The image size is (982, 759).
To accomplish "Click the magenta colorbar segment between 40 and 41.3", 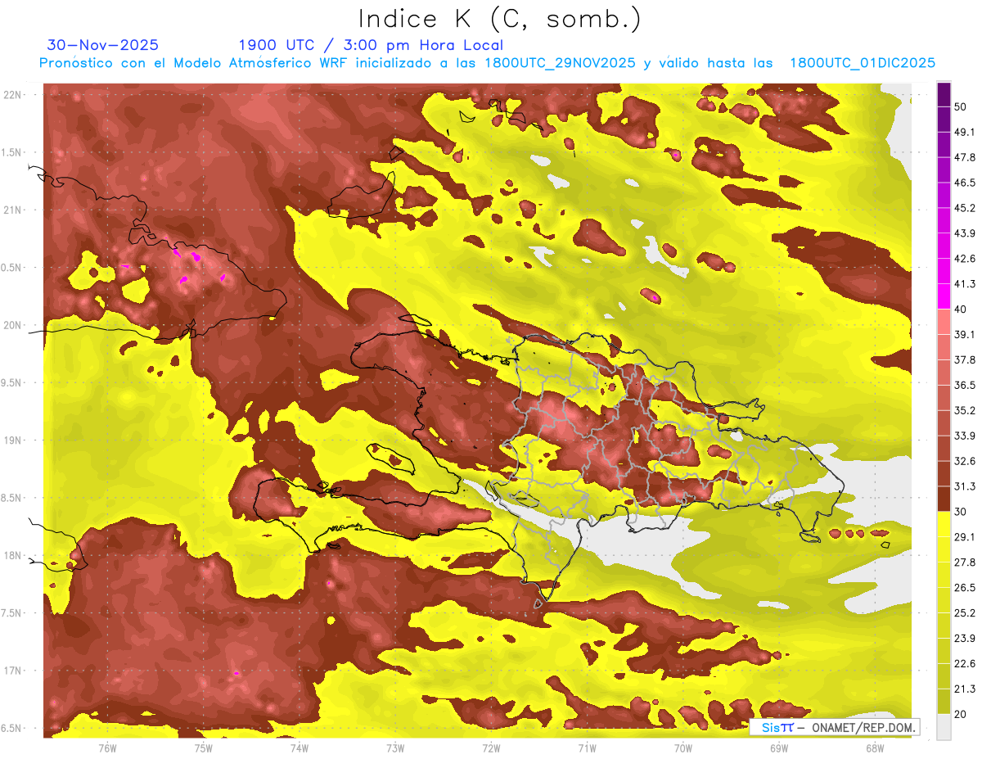I will (944, 296).
